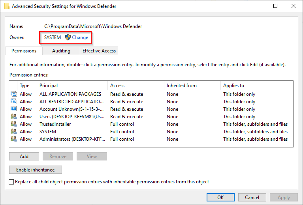303x205 pixels.
Task: Check Replace all child object permission entries
Action: click(x=11, y=182)
